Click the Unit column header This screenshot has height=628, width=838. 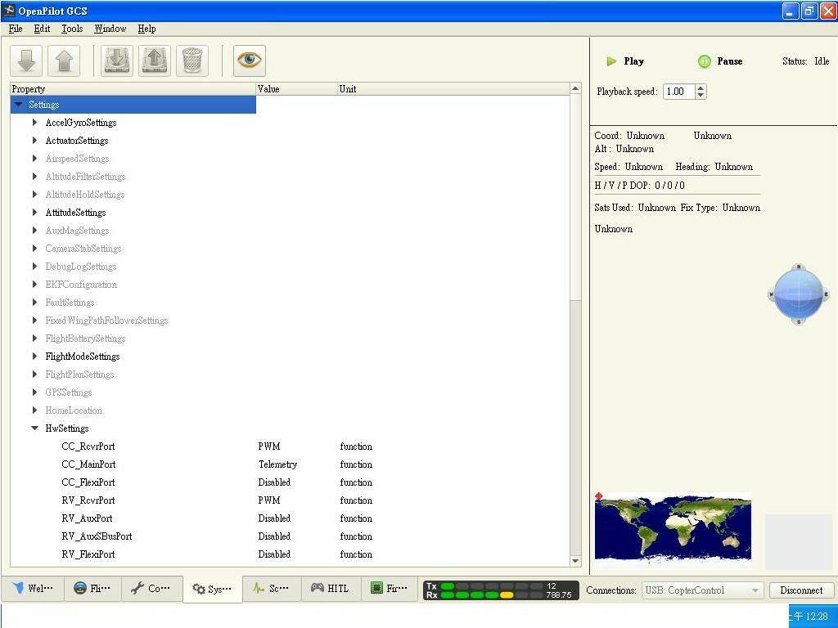[453, 89]
